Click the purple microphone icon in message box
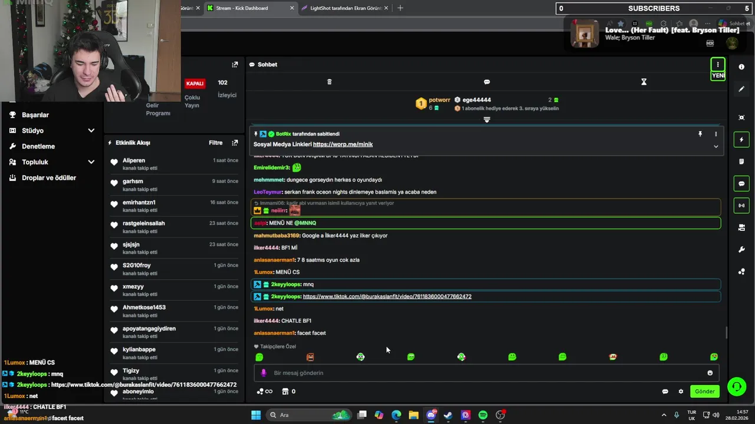The height and width of the screenshot is (424, 755). 264,373
